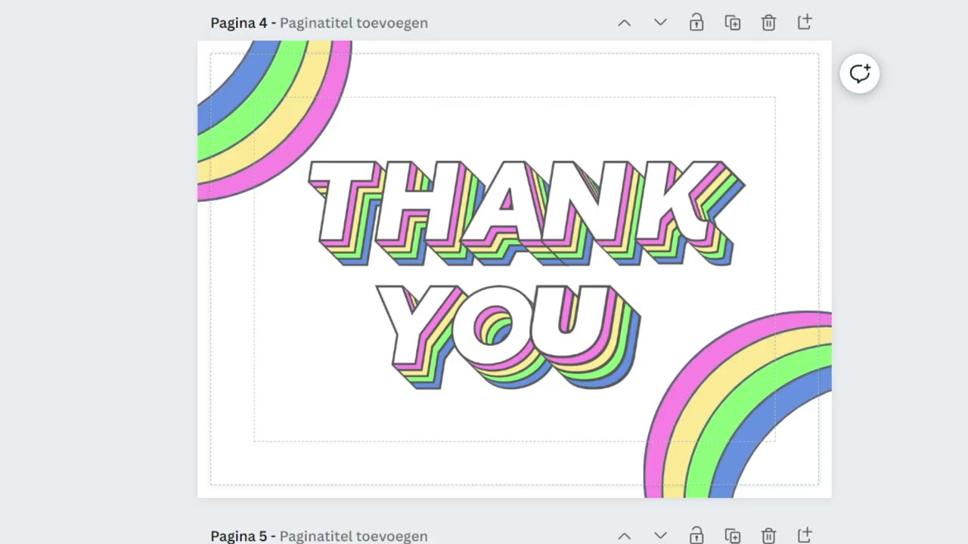Click the 'Pagina 5' label
The height and width of the screenshot is (544, 968).
[239, 536]
